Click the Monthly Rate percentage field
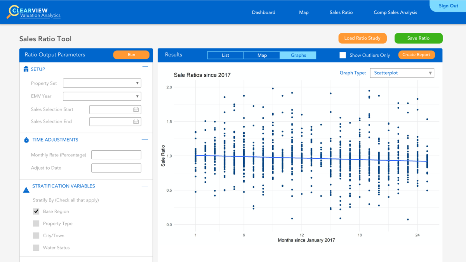The height and width of the screenshot is (262, 466). [116, 154]
